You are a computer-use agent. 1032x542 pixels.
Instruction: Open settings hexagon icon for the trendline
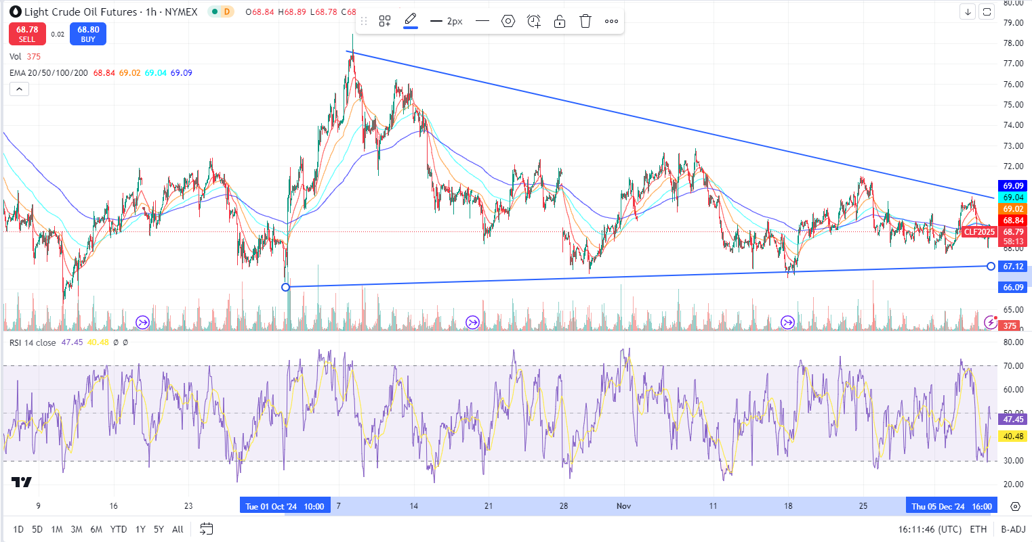(508, 21)
